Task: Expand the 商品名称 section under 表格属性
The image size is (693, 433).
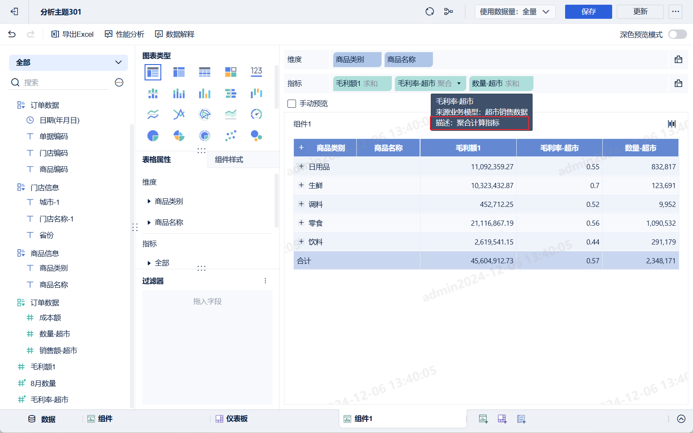Action: [x=149, y=222]
